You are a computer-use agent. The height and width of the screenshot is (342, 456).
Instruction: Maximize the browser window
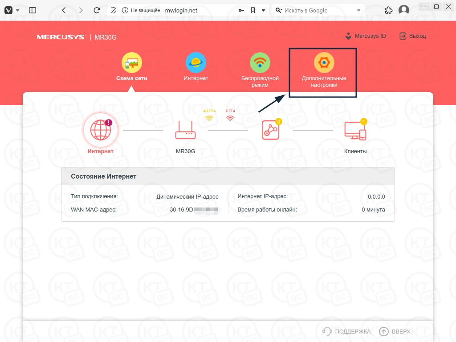pyautogui.click(x=436, y=7)
